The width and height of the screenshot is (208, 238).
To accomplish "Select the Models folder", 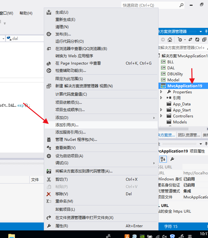I will point(180,122).
